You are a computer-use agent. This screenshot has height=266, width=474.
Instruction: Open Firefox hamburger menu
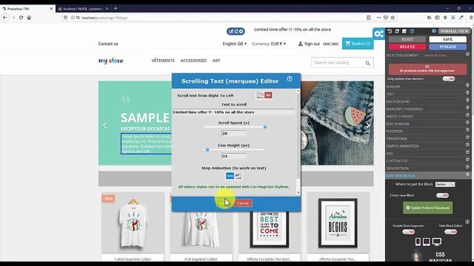click(471, 18)
